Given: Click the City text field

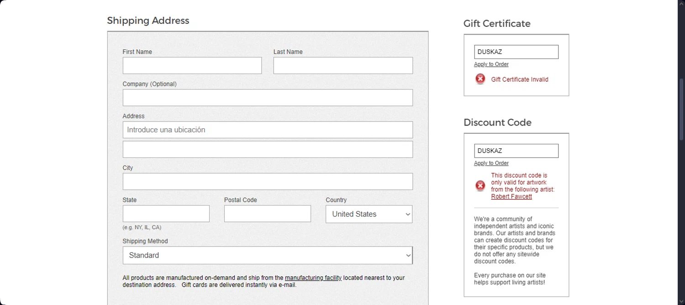Looking at the screenshot, I should pyautogui.click(x=267, y=181).
